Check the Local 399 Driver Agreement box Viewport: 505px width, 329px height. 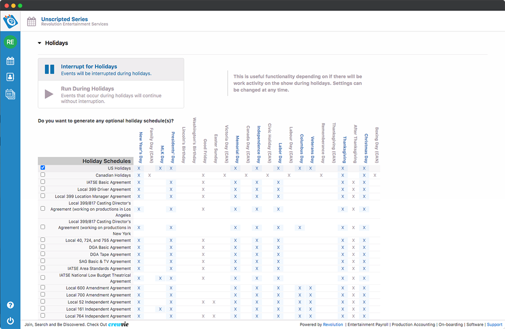[x=43, y=189]
